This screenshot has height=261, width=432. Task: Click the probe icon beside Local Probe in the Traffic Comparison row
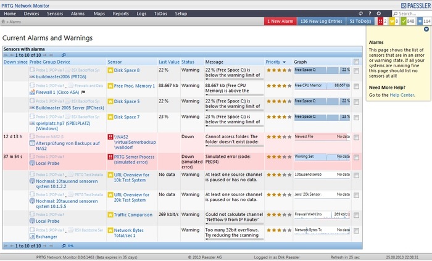(x=32, y=221)
